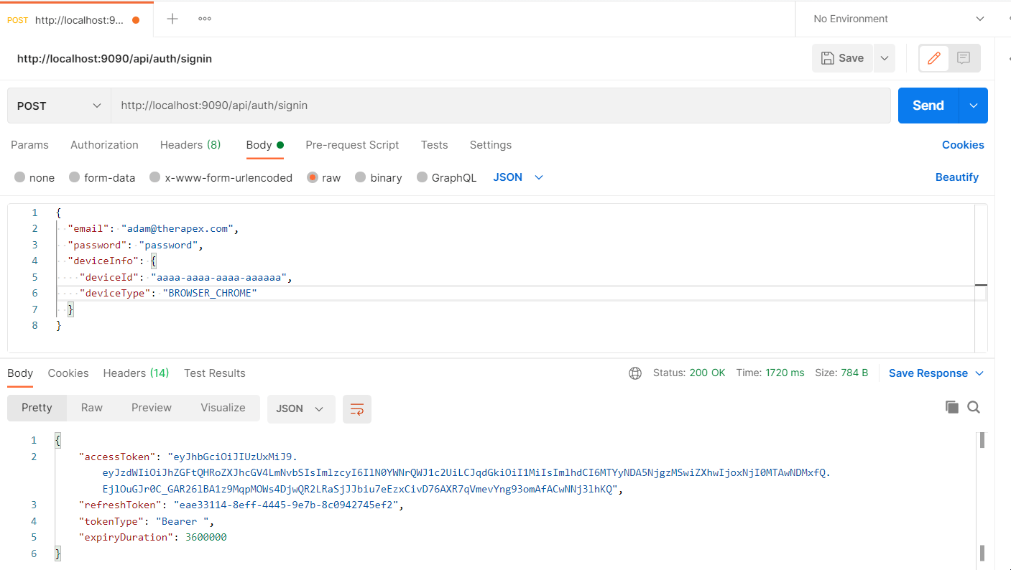This screenshot has width=1011, height=570.
Task: Open the JSON format dropdown in request body
Action: click(x=517, y=177)
